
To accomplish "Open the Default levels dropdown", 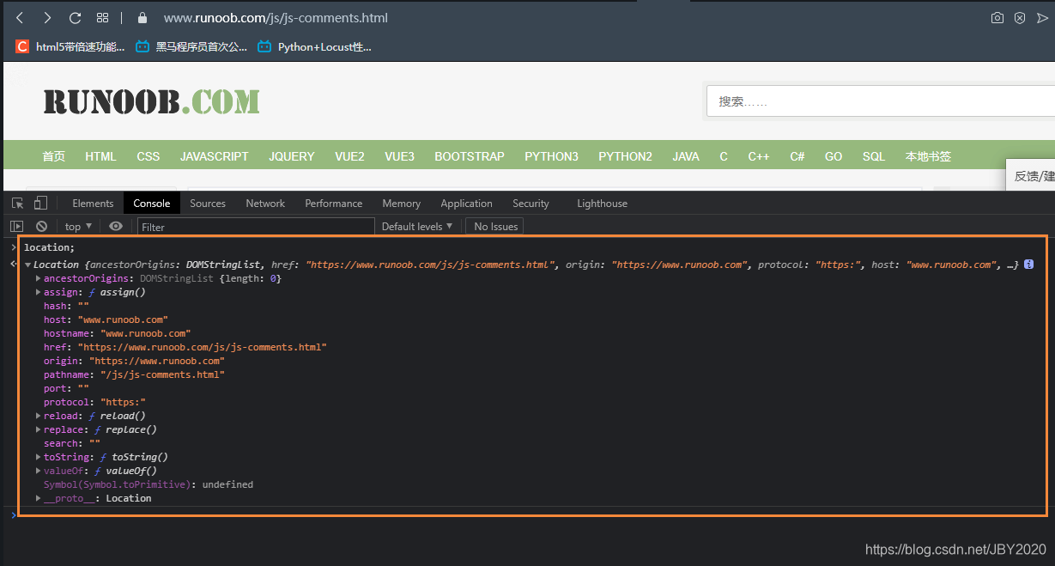I will point(417,226).
